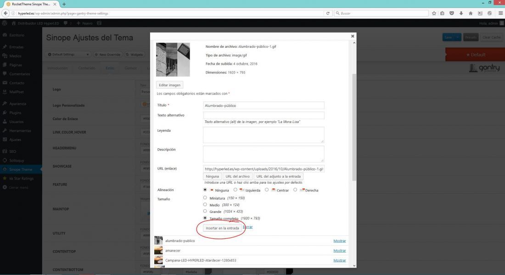Click Mostrar link for alumbrado-publico

tap(339, 241)
